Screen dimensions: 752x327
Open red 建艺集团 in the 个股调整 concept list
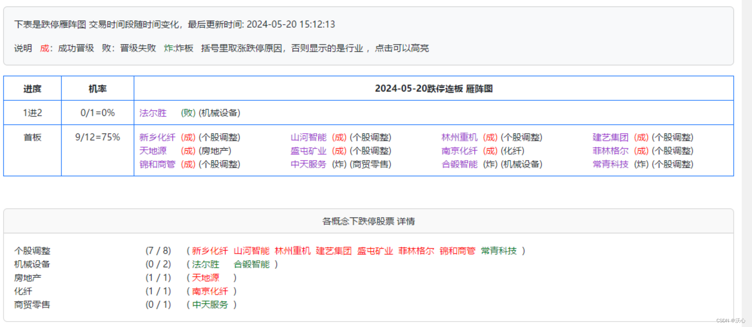pos(334,251)
